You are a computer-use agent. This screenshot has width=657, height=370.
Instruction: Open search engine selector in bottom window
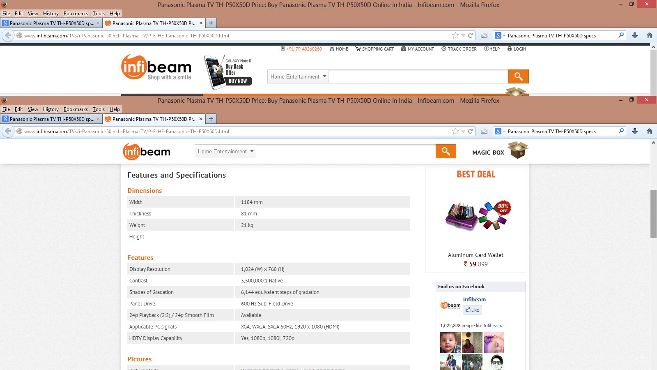(500, 131)
